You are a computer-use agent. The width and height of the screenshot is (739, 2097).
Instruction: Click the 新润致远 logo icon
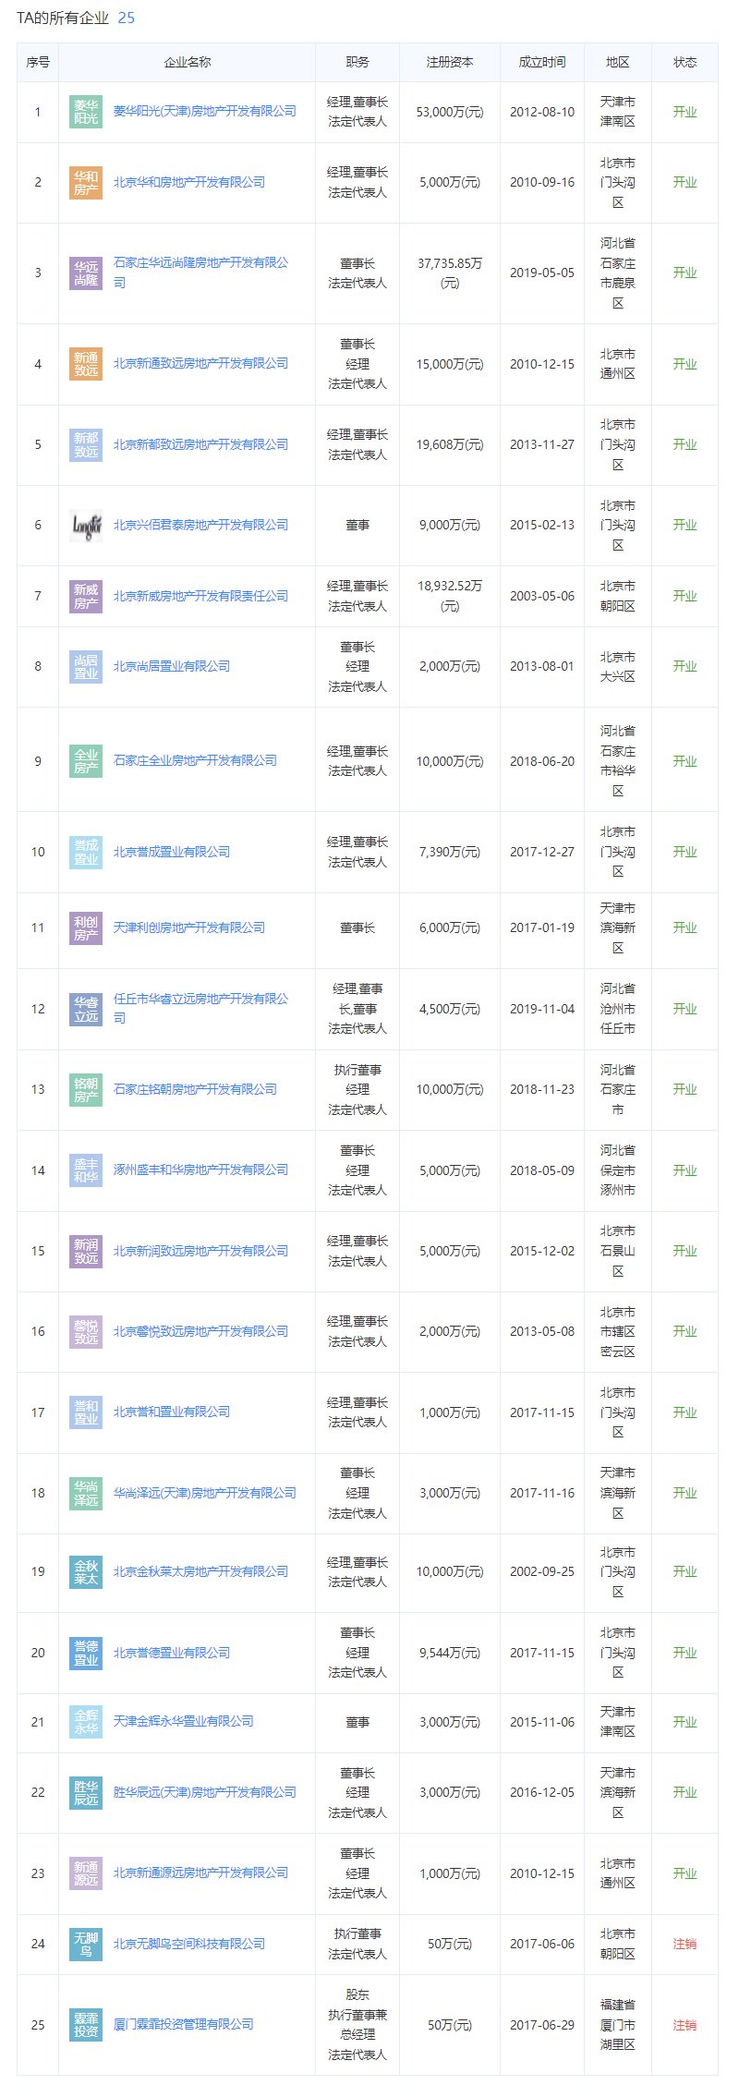coord(86,1251)
